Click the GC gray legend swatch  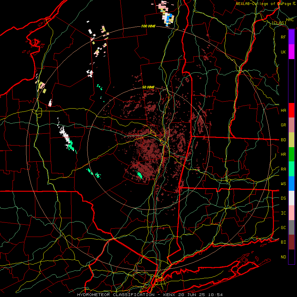(x=291, y=227)
